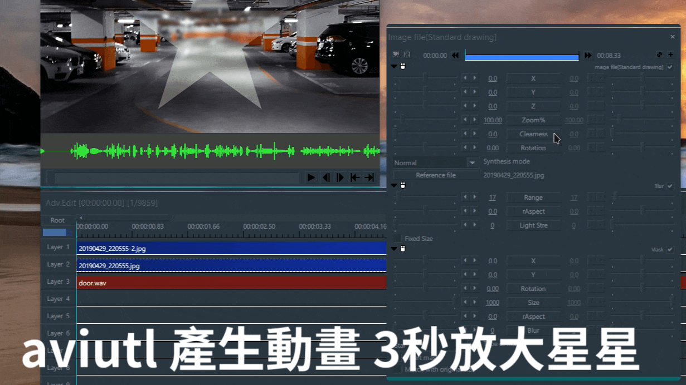Toggle Layer 3 visibility in timeline
Image resolution: width=686 pixels, height=385 pixels.
point(58,282)
